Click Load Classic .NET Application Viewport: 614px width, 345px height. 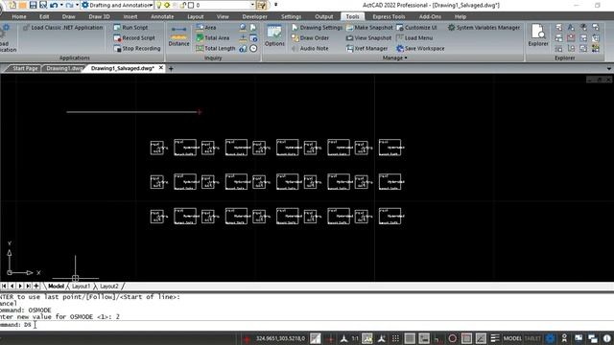click(62, 28)
